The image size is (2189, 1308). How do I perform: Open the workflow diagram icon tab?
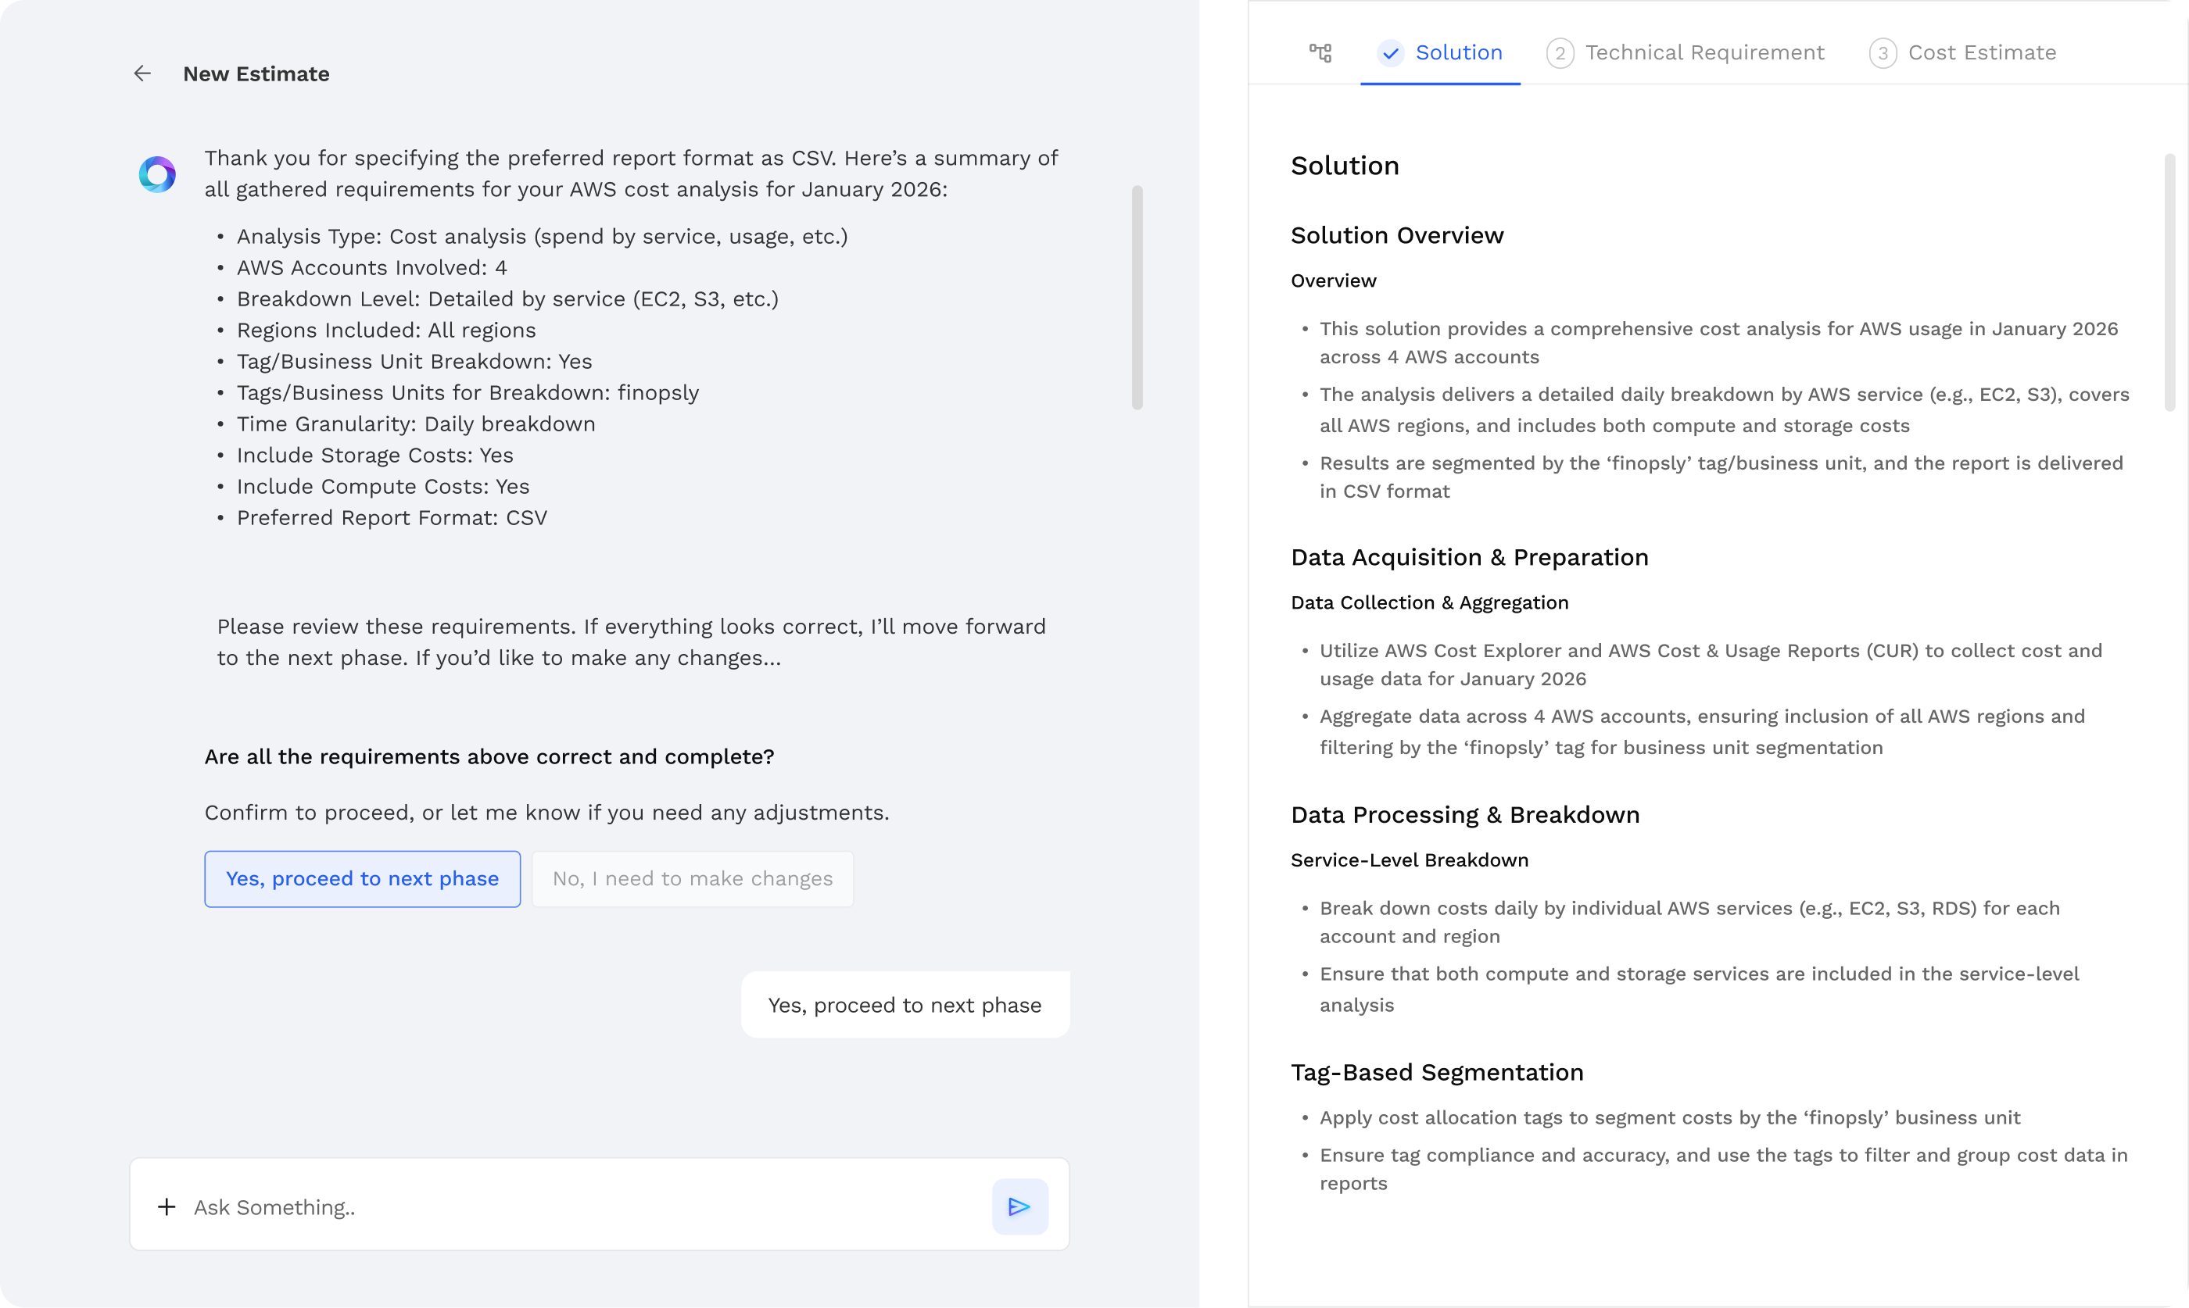pos(1320,53)
